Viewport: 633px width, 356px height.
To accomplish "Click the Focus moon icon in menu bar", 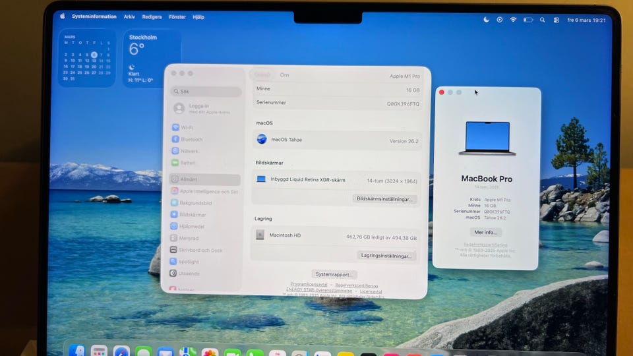I will [487, 19].
